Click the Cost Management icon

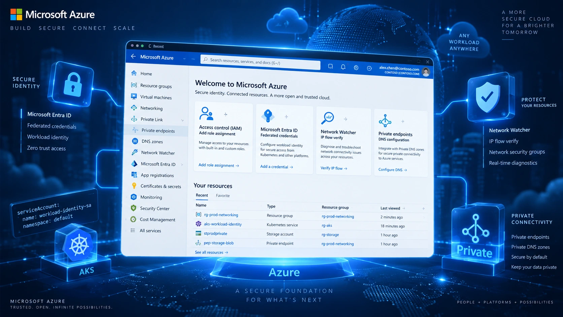coord(133,219)
